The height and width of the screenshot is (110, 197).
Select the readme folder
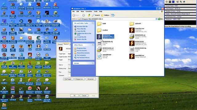tap(103, 30)
